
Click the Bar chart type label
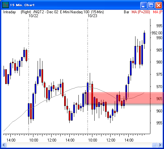click(x=126, y=12)
